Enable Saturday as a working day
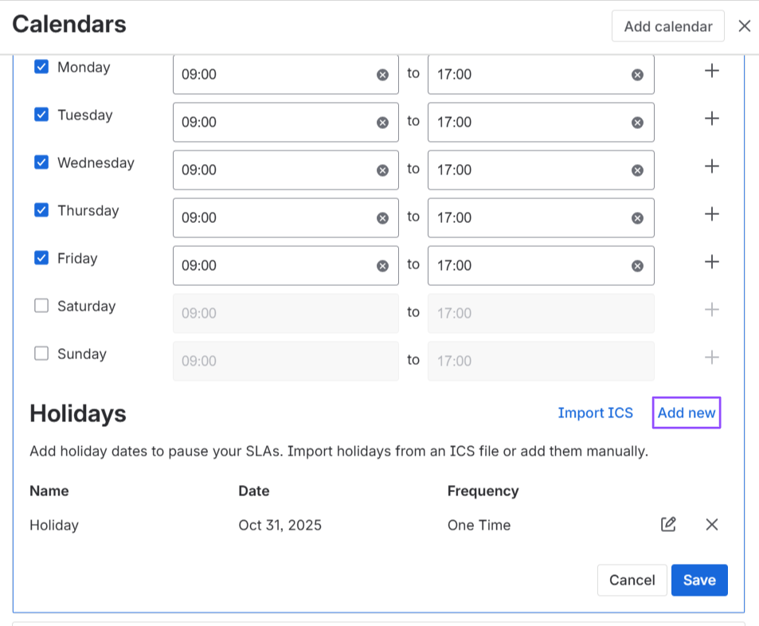The height and width of the screenshot is (626, 759). coord(41,306)
